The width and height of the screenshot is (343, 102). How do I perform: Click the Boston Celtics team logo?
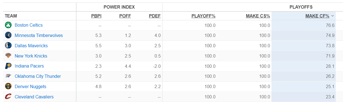(8, 25)
